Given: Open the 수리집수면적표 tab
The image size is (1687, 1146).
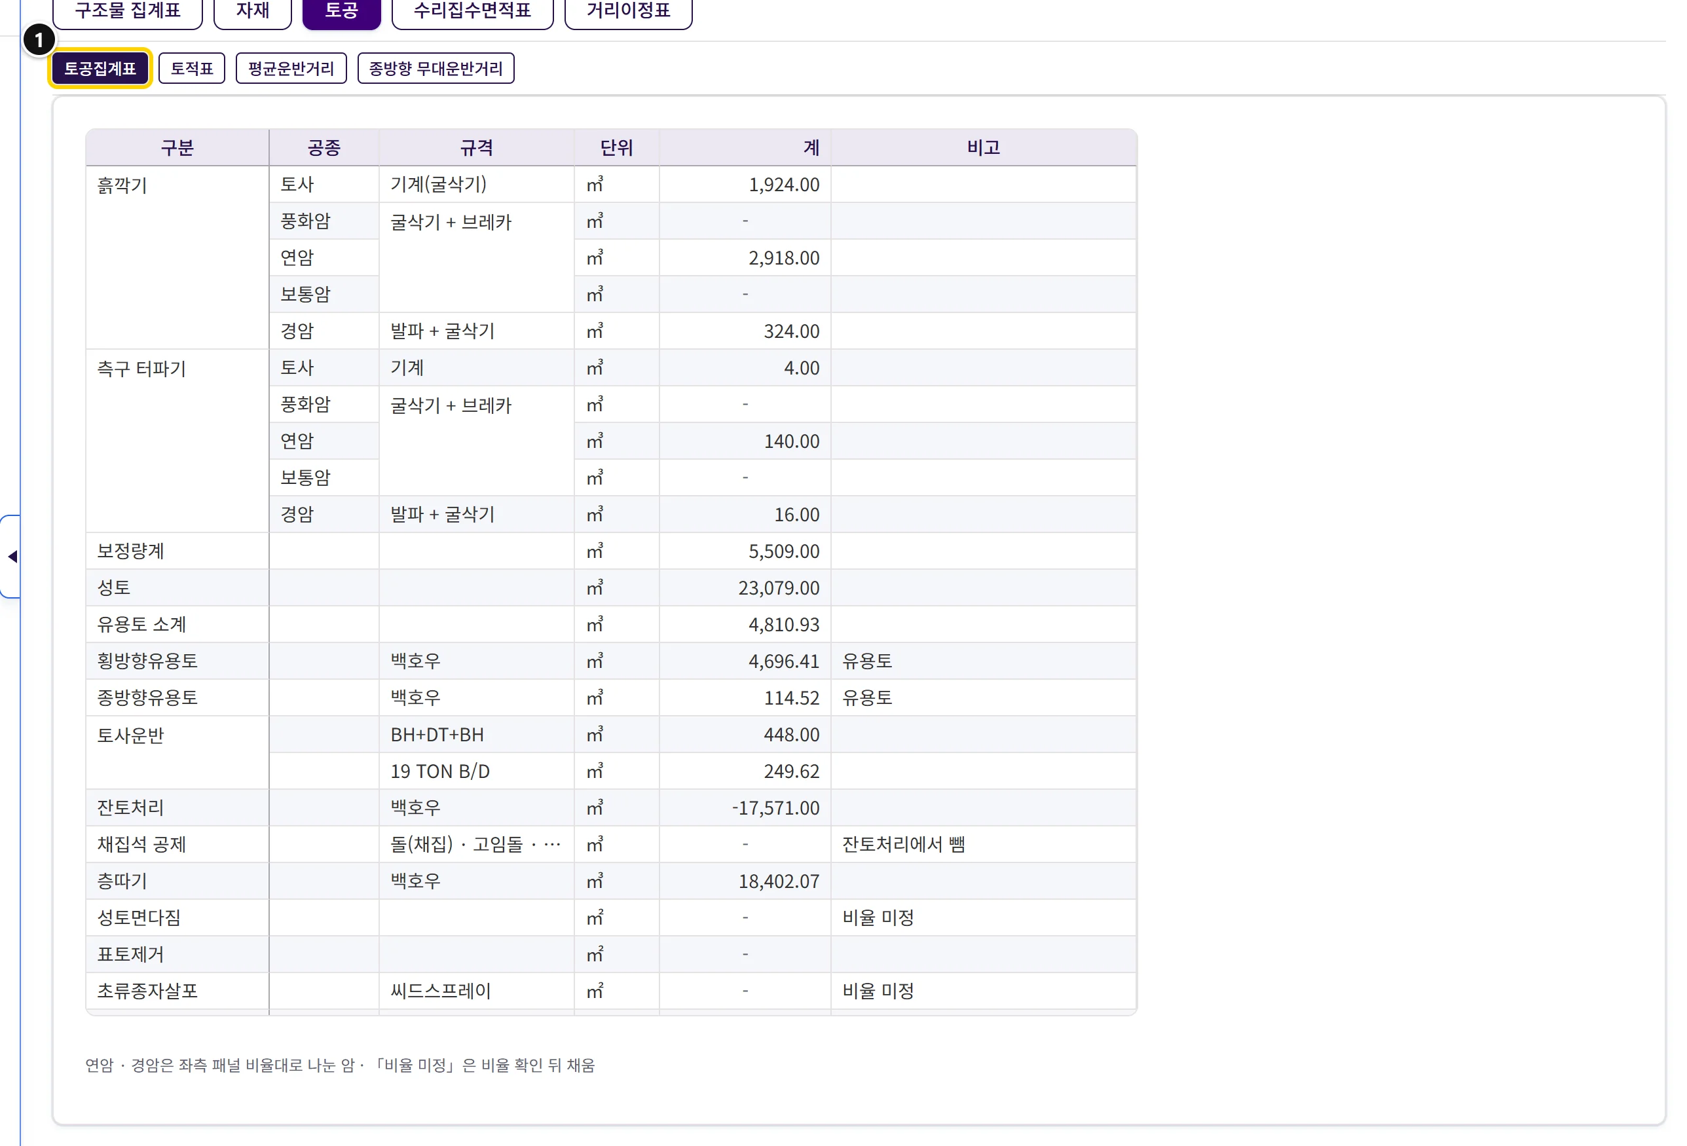Looking at the screenshot, I should (x=473, y=11).
